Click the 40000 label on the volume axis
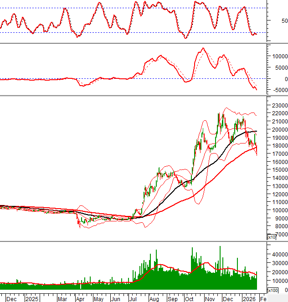Image resolution: width=288 pixels, height=302 pixels. tap(278, 255)
